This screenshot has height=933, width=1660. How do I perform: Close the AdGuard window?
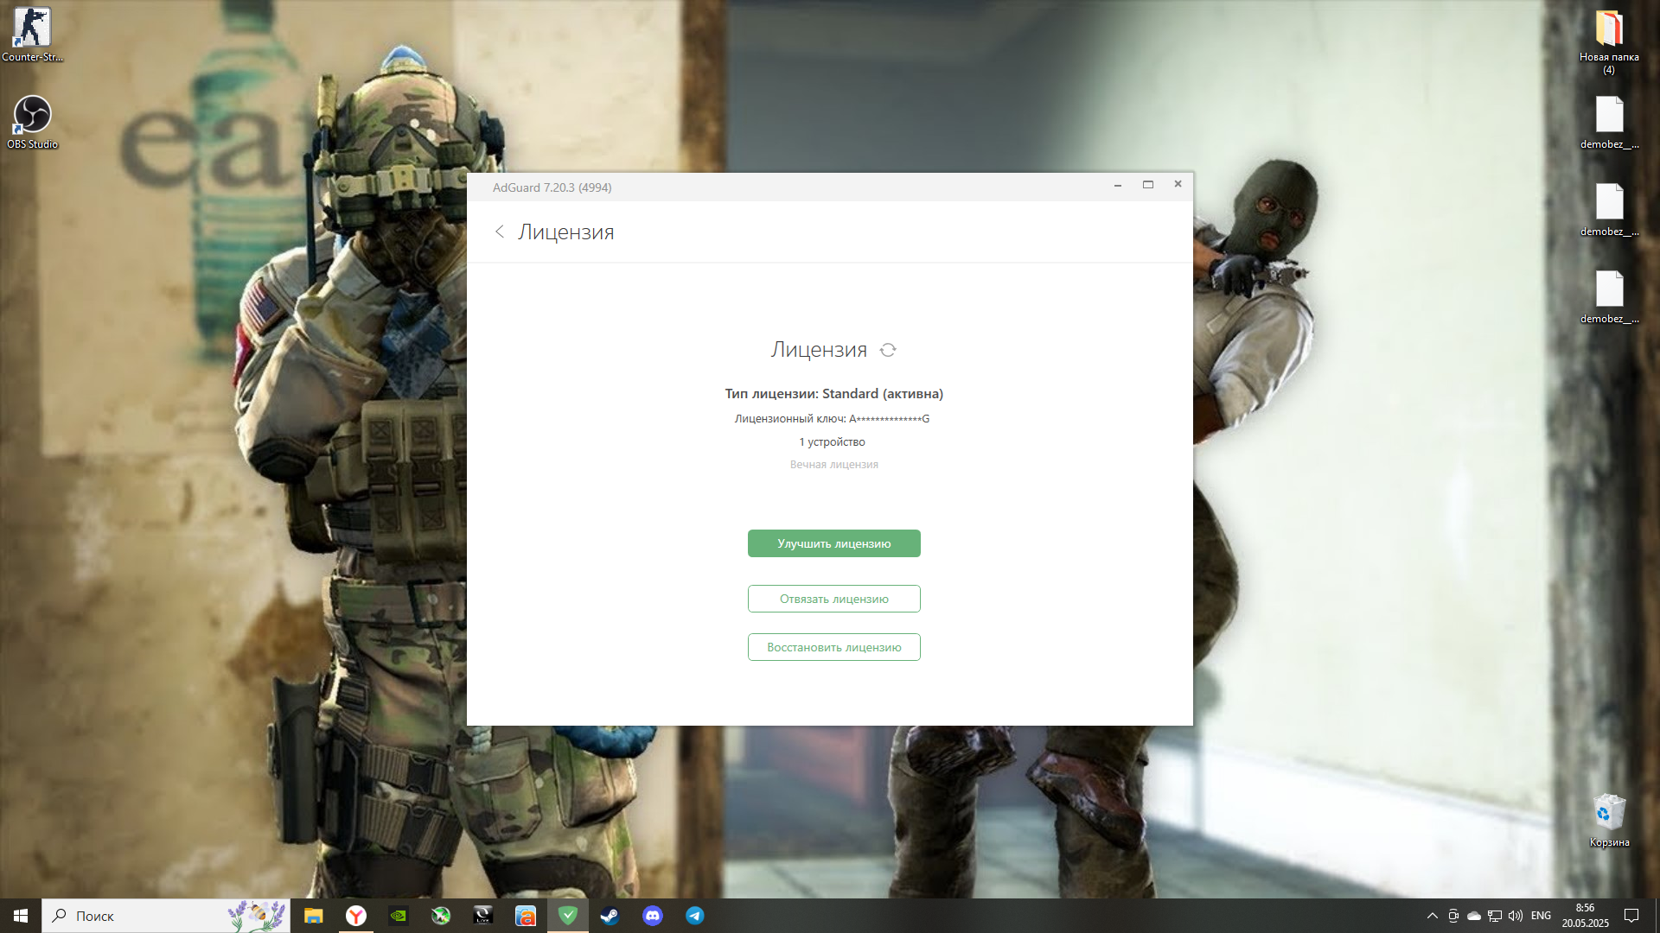click(1178, 184)
